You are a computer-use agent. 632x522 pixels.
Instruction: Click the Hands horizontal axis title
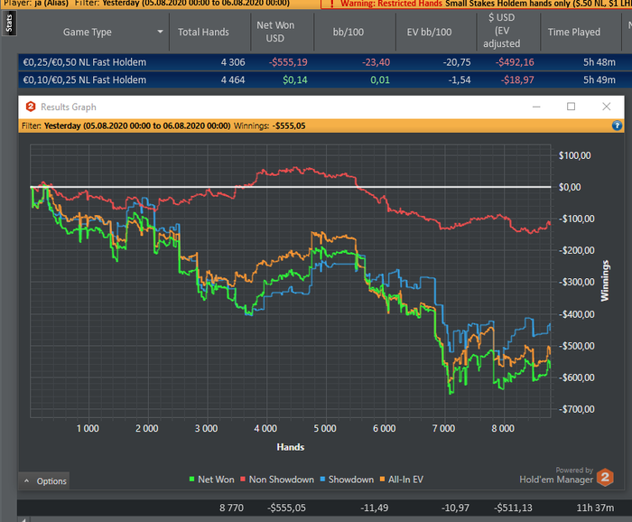point(290,447)
